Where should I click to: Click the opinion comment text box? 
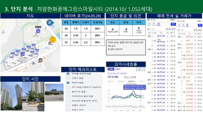(126, 47)
